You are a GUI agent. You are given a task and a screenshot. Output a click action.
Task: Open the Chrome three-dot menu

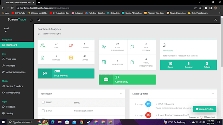(x=220, y=8)
